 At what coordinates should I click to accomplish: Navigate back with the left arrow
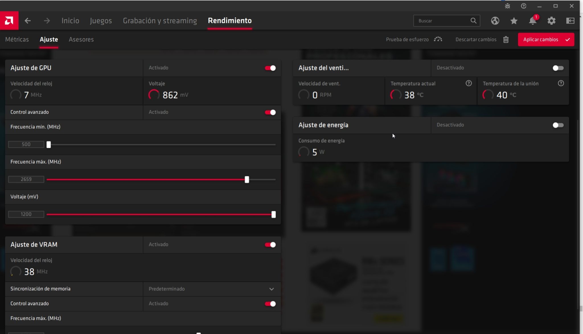(28, 21)
